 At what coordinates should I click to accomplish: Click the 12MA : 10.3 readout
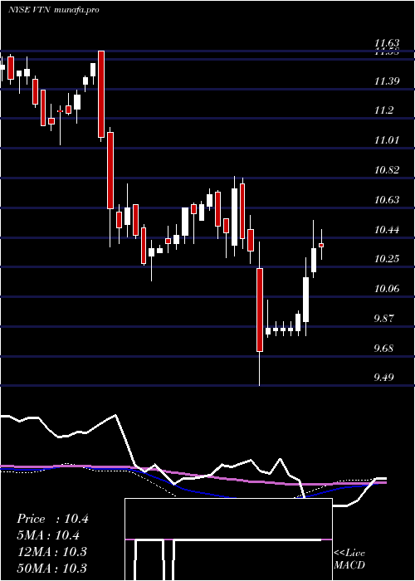[51, 552]
